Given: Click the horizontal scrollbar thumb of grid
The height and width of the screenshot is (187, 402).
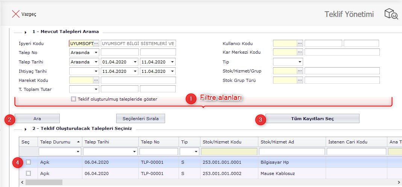Looking at the screenshot, I should pos(44,182).
